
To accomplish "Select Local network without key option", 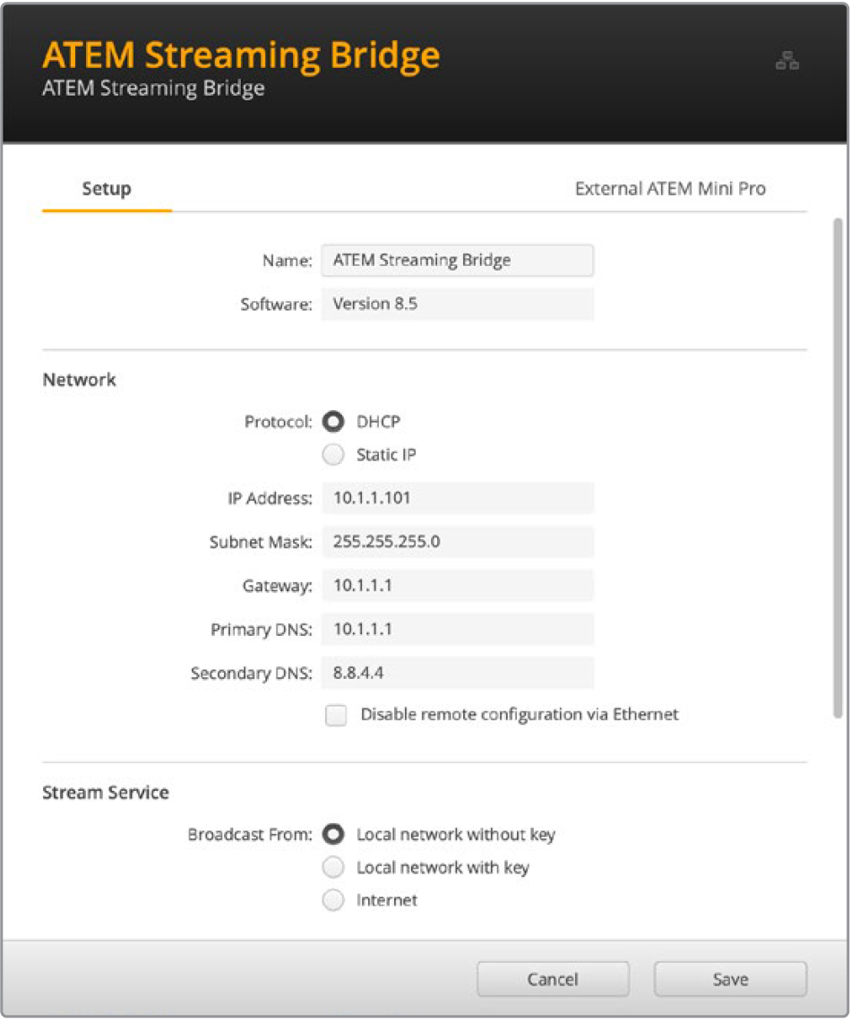I will pos(334,835).
